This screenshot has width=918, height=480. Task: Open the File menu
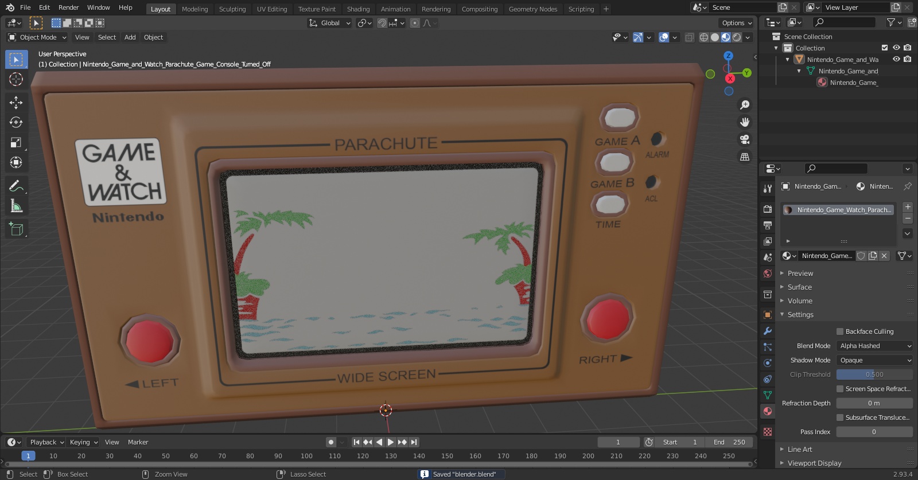click(25, 7)
